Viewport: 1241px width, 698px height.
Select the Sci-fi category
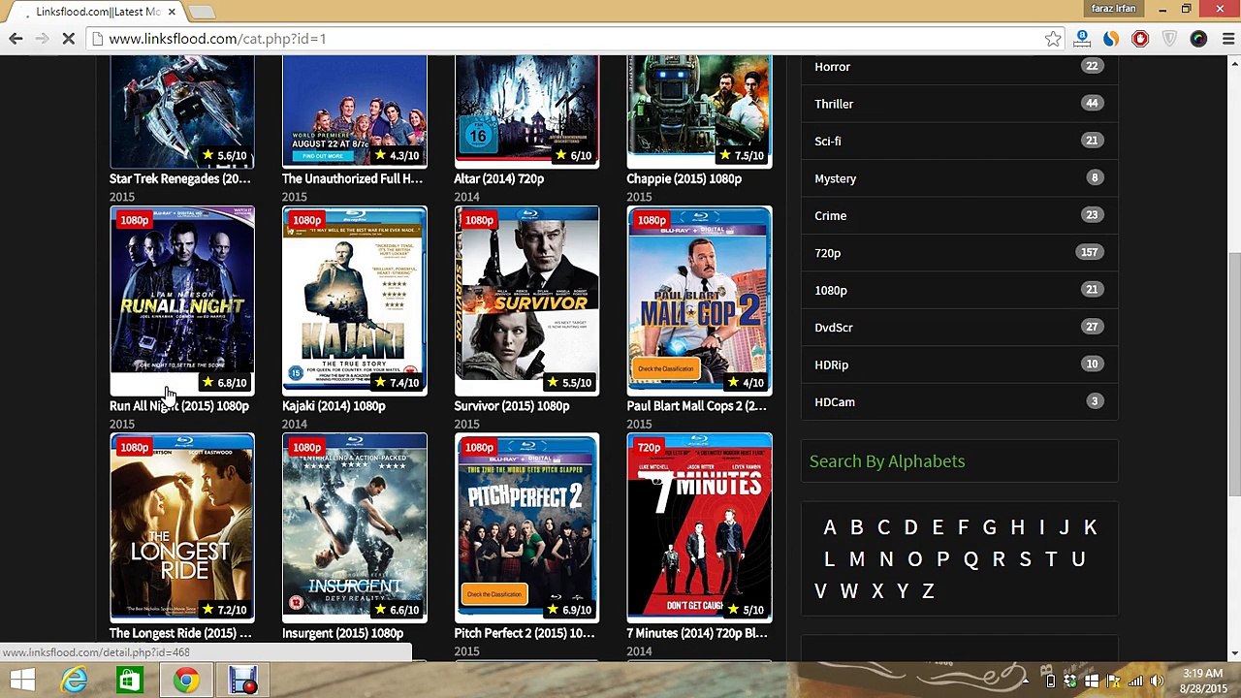pos(960,141)
